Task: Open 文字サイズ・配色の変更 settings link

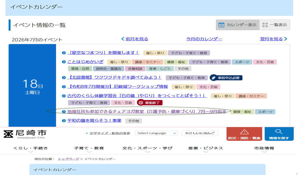Action: click(110, 133)
